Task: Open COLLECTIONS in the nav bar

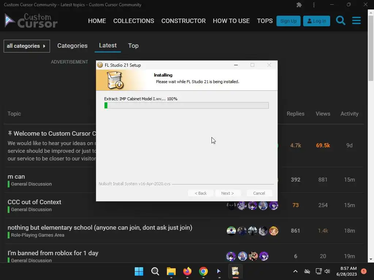Action: (x=134, y=21)
